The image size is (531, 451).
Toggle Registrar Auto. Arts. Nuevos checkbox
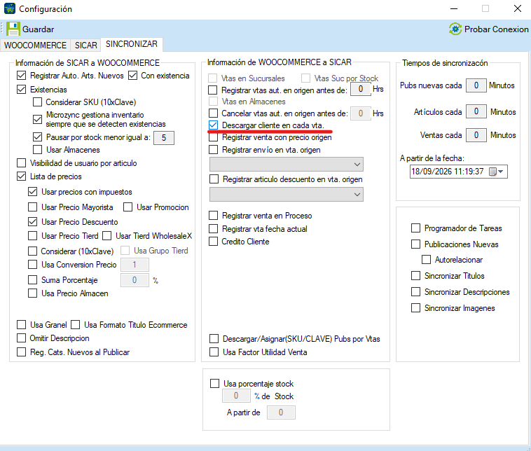[x=21, y=76]
